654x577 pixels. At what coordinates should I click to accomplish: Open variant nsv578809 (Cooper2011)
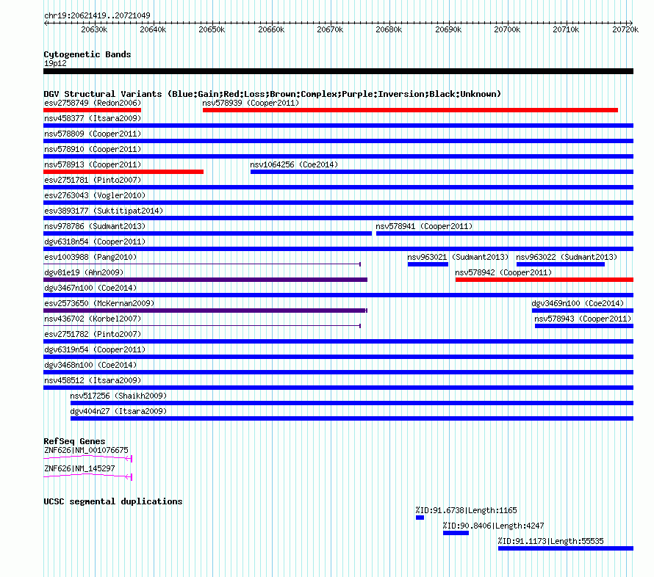click(93, 134)
